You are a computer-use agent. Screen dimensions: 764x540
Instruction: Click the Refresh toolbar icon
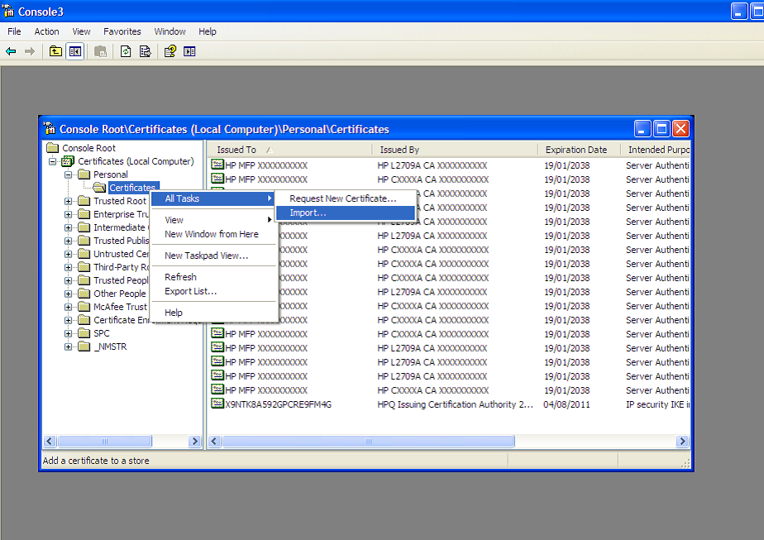tap(125, 51)
